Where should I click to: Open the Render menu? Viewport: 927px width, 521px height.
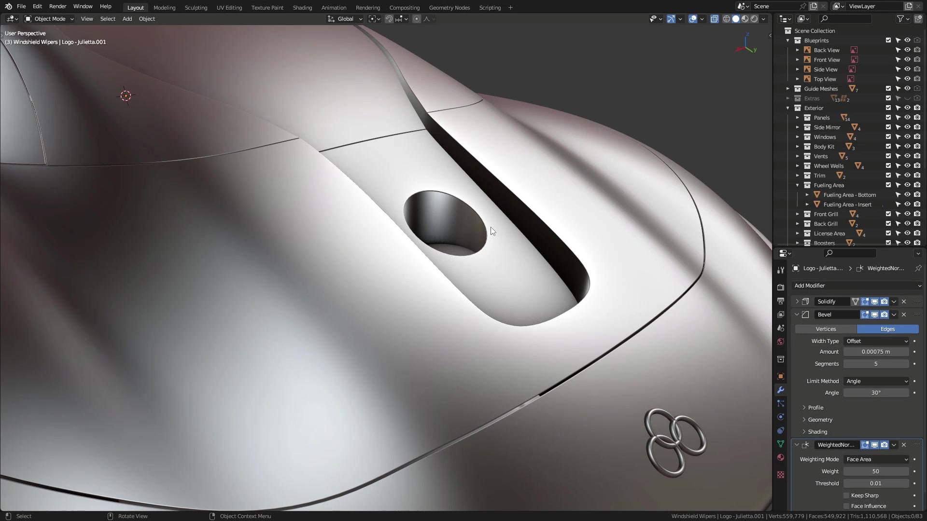(x=57, y=6)
